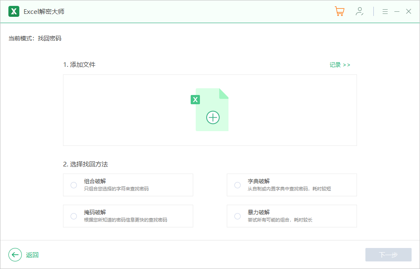Click description 尝试所有可能的组合，耗时较长

click(280, 220)
